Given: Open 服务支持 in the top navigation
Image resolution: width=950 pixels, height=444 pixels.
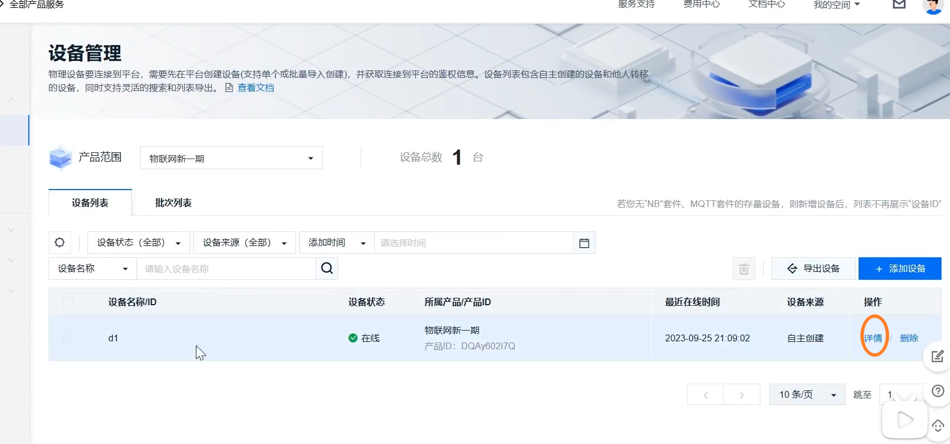Looking at the screenshot, I should coord(636,4).
